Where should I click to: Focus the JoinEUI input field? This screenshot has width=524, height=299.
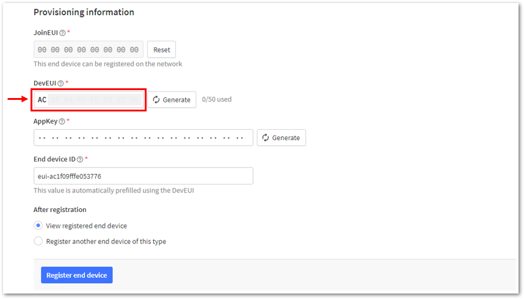89,50
